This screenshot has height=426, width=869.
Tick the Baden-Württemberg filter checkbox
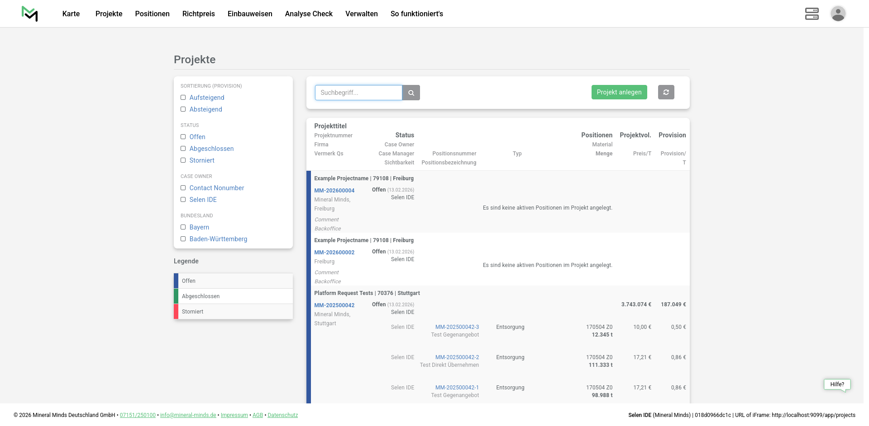pyautogui.click(x=183, y=239)
